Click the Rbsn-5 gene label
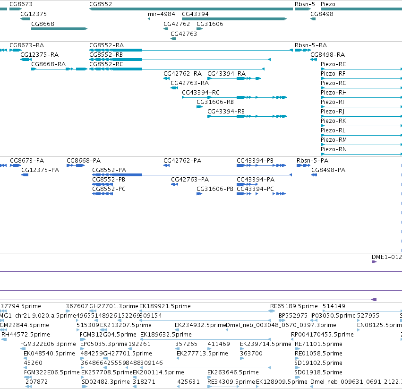Screen dimensions: 402x389 305,4
